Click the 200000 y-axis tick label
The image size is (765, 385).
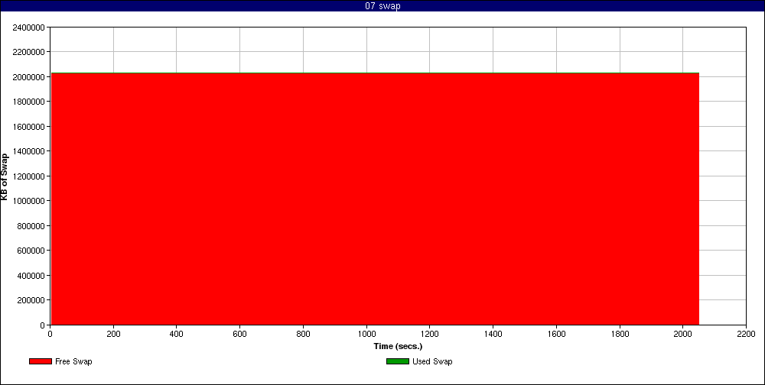(x=31, y=300)
